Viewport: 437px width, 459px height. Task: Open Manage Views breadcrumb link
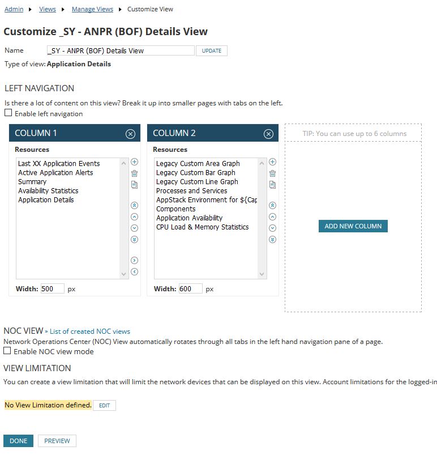tap(92, 9)
